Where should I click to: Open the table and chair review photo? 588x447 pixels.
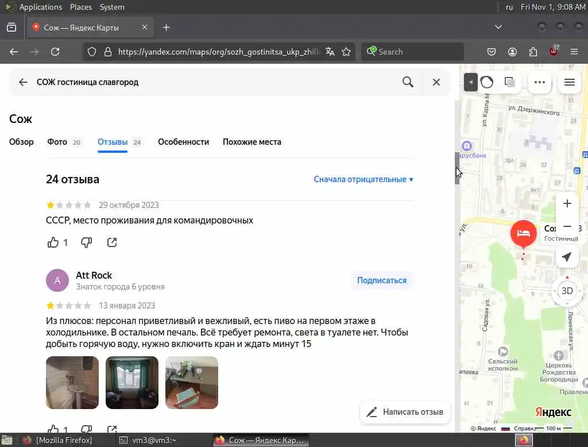click(192, 383)
